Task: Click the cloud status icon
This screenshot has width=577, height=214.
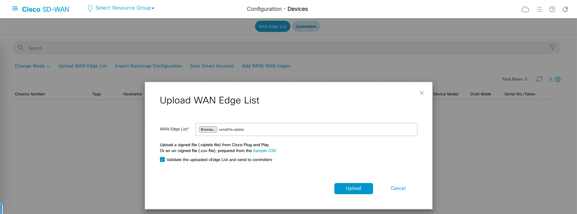Action: click(x=525, y=9)
